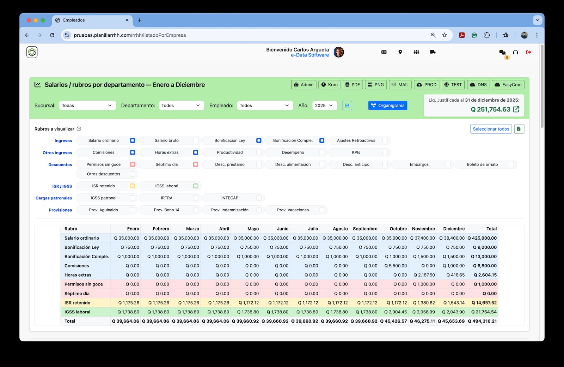The image size is (564, 367).
Task: Enable the Salario bruto checkbox
Action: (x=196, y=140)
